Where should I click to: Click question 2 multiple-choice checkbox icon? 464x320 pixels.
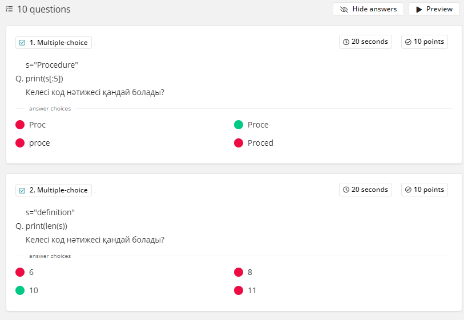[x=22, y=190]
